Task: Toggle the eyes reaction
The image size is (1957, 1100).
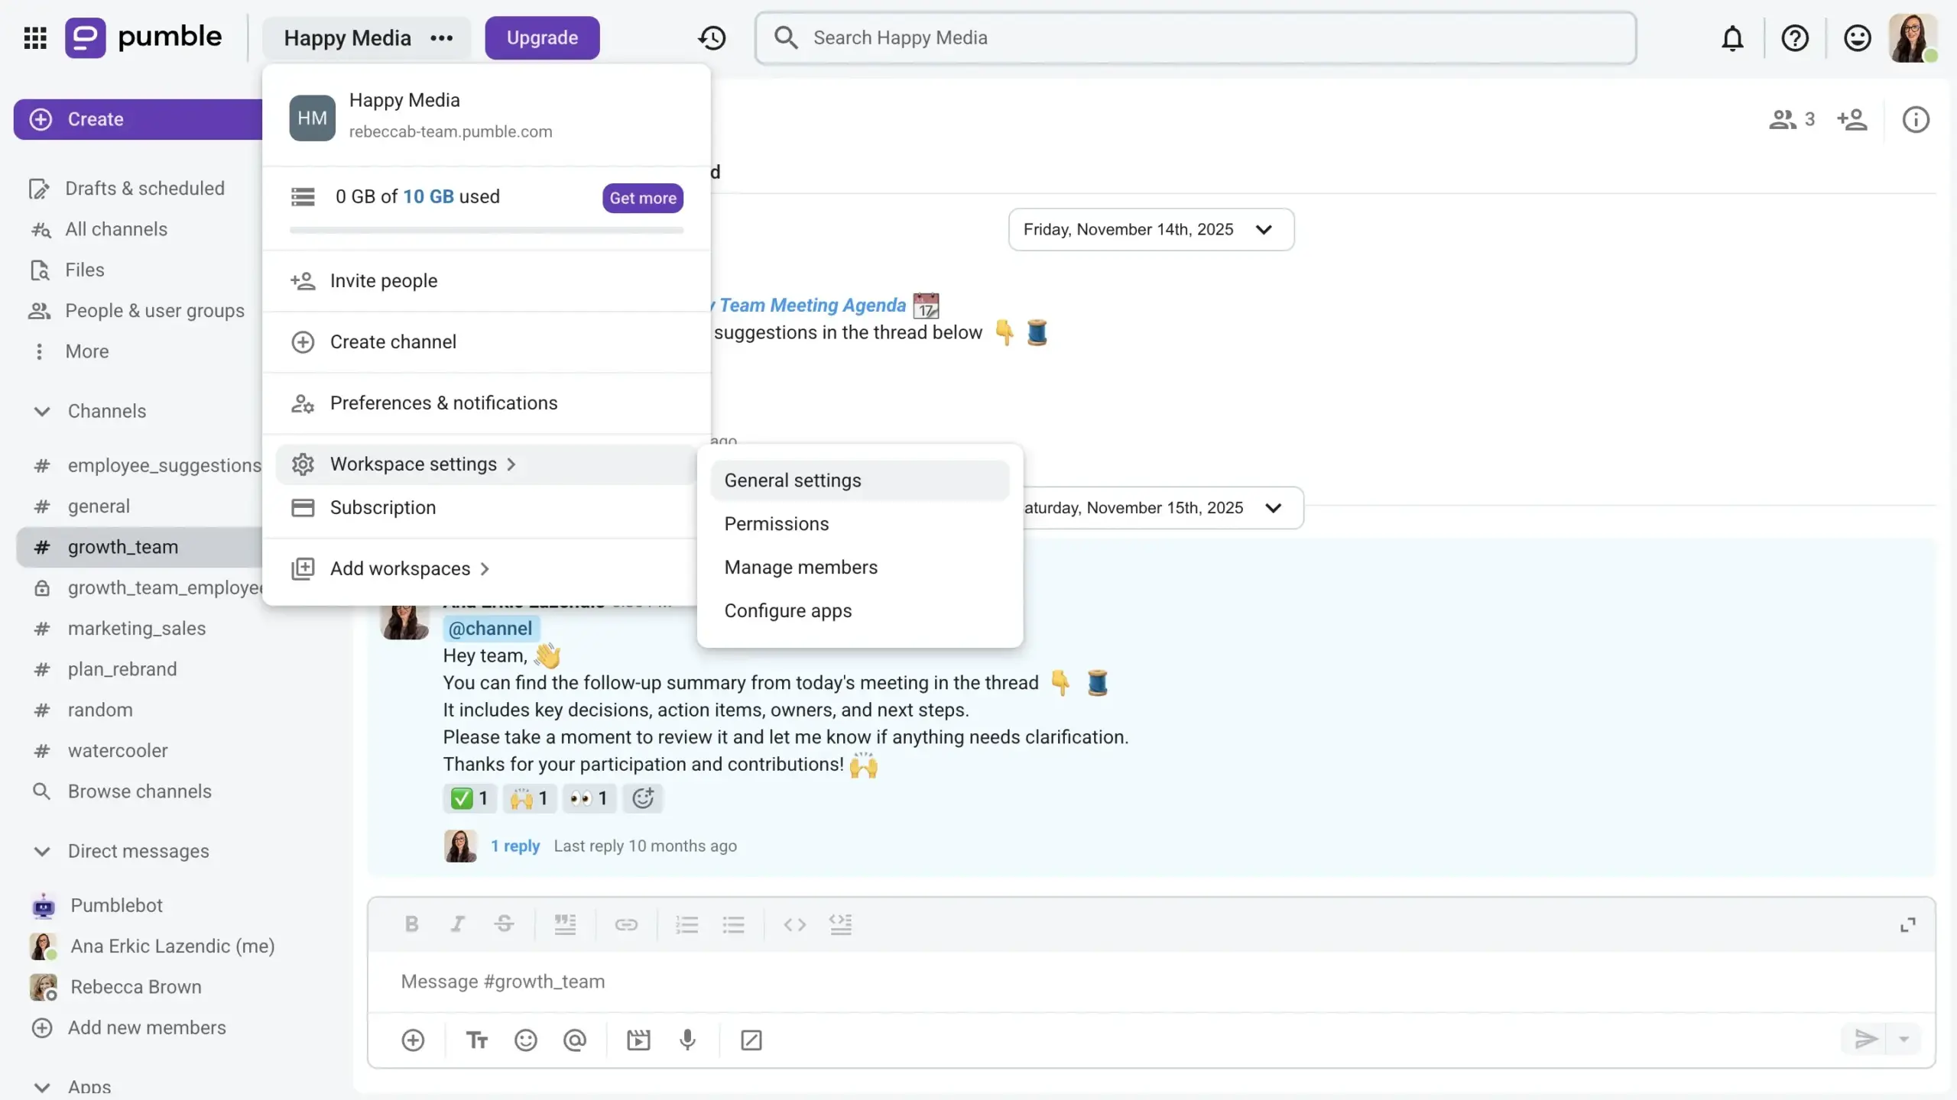Action: tap(589, 798)
